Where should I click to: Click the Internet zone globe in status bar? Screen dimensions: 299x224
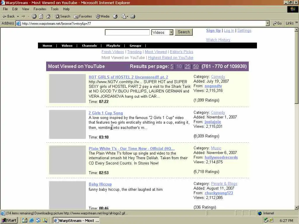point(260,213)
